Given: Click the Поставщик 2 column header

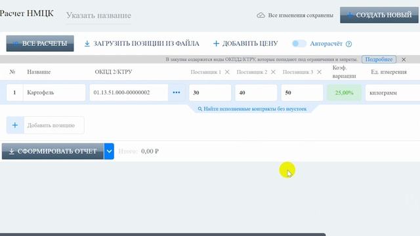Looking at the screenshot, I should (252, 72).
